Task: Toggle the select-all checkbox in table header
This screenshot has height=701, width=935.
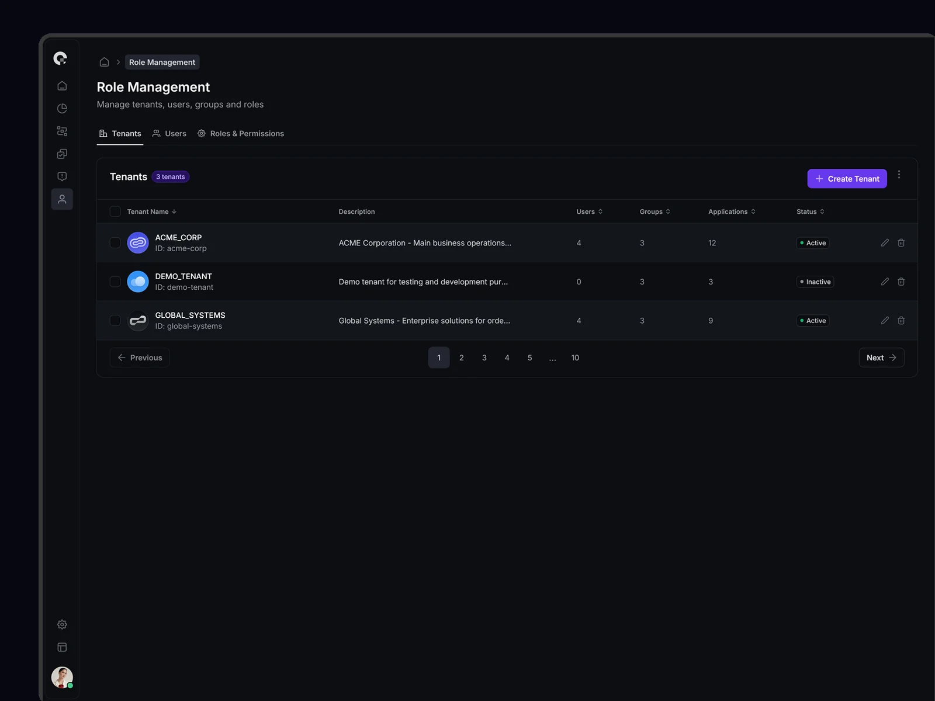Action: pyautogui.click(x=115, y=211)
